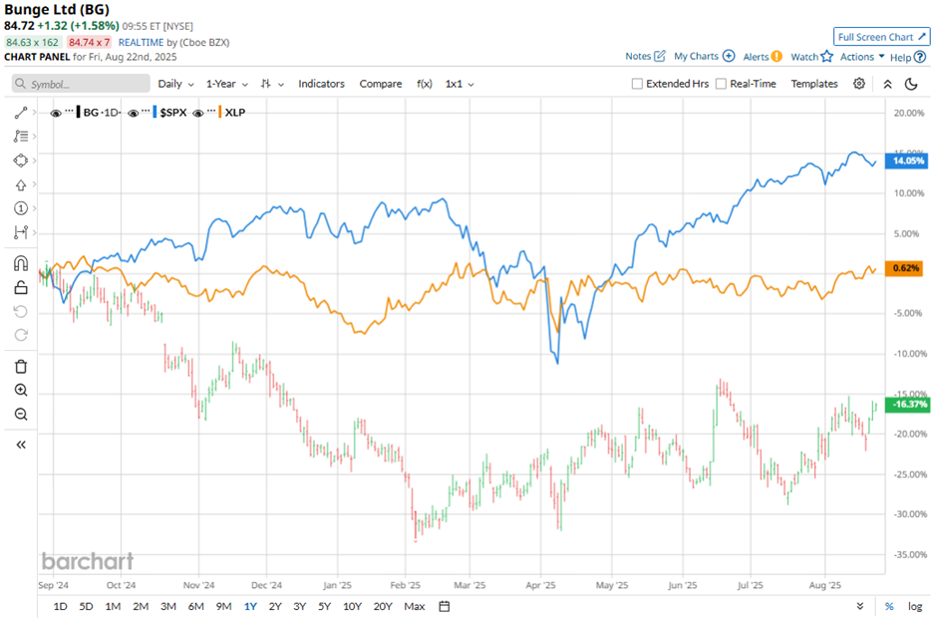Expand the bottom double-down chevron
Screen dimensions: 937x619
click(x=860, y=606)
